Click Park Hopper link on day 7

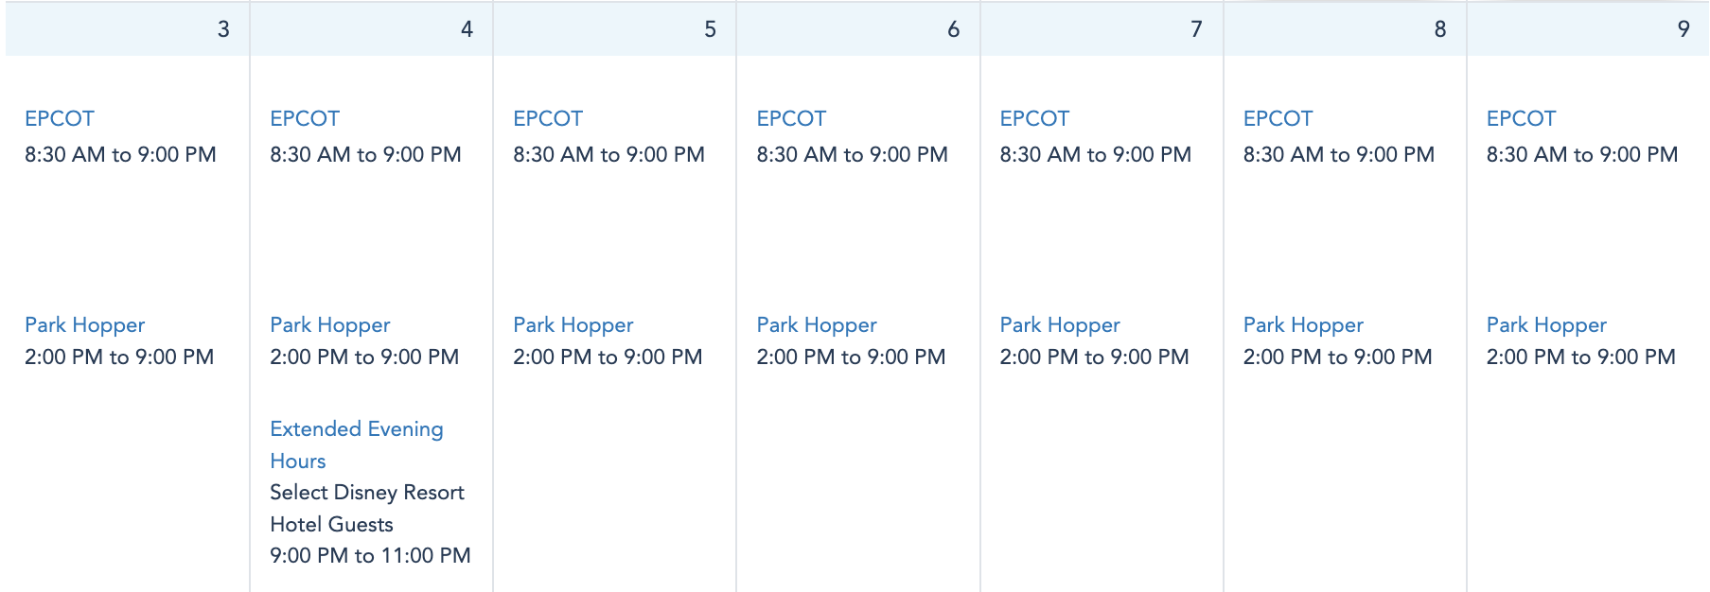[1060, 325]
